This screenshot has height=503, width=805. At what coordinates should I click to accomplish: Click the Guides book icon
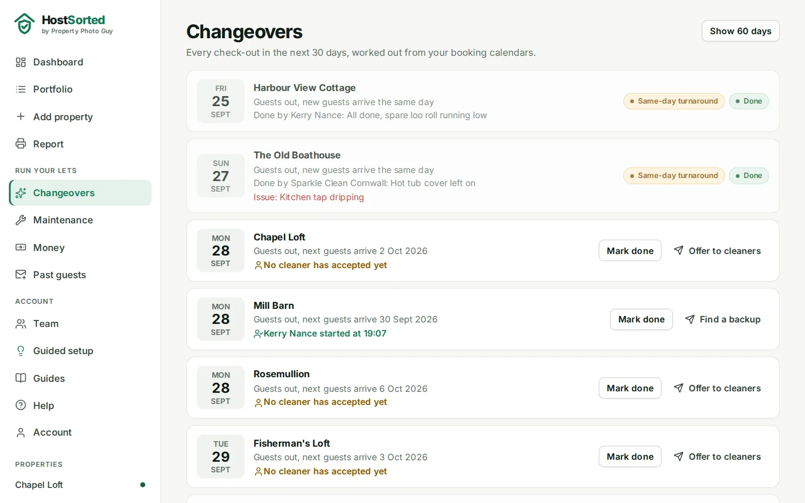21,378
